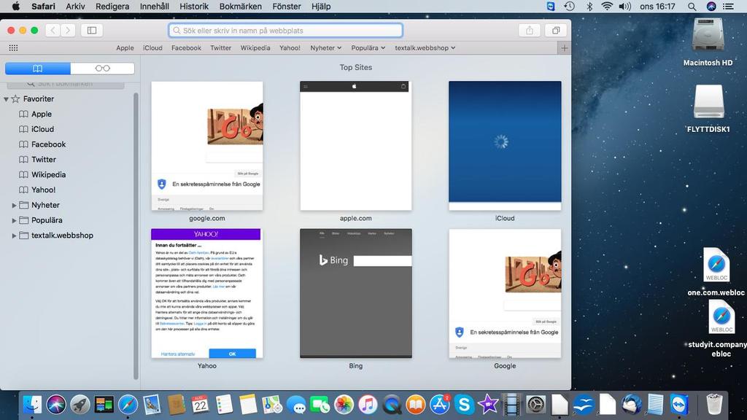Open the Share button in Safari toolbar
Viewport: 747px width, 420px height.
(x=530, y=31)
